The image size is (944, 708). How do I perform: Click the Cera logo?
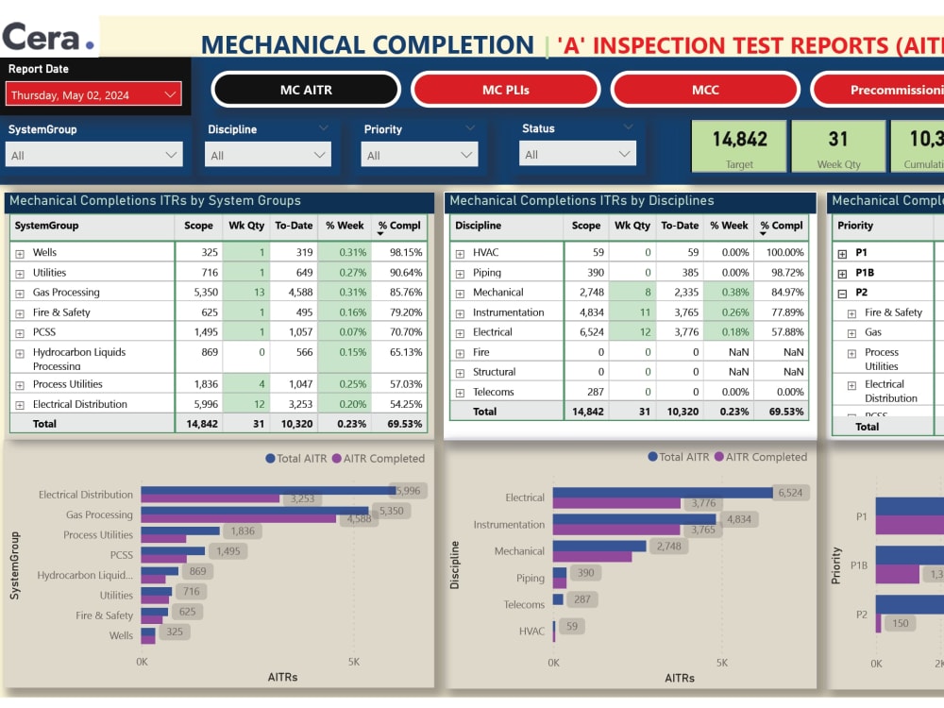point(48,38)
